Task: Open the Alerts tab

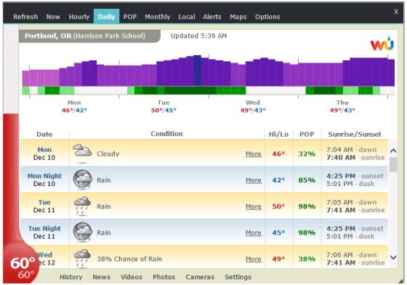Action: coord(212,17)
